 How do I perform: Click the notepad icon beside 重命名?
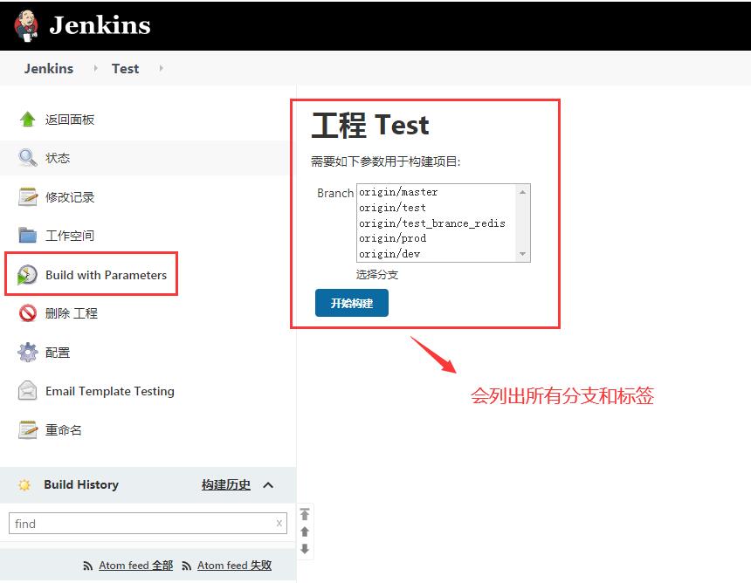point(28,429)
